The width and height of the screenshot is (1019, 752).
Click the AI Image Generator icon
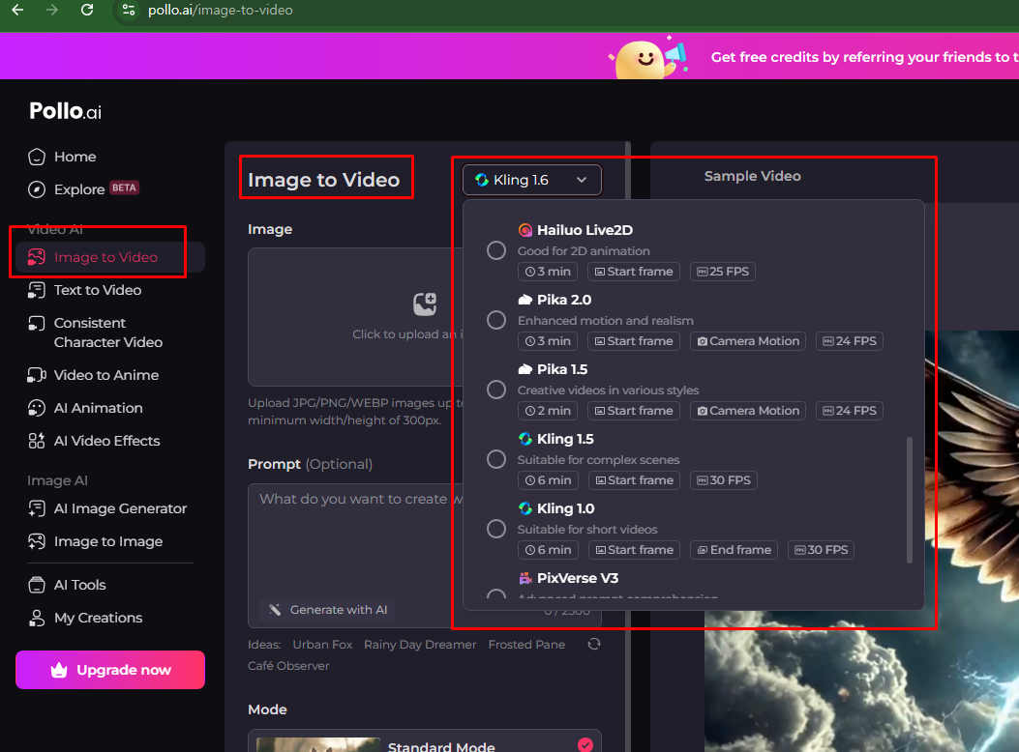pos(37,508)
